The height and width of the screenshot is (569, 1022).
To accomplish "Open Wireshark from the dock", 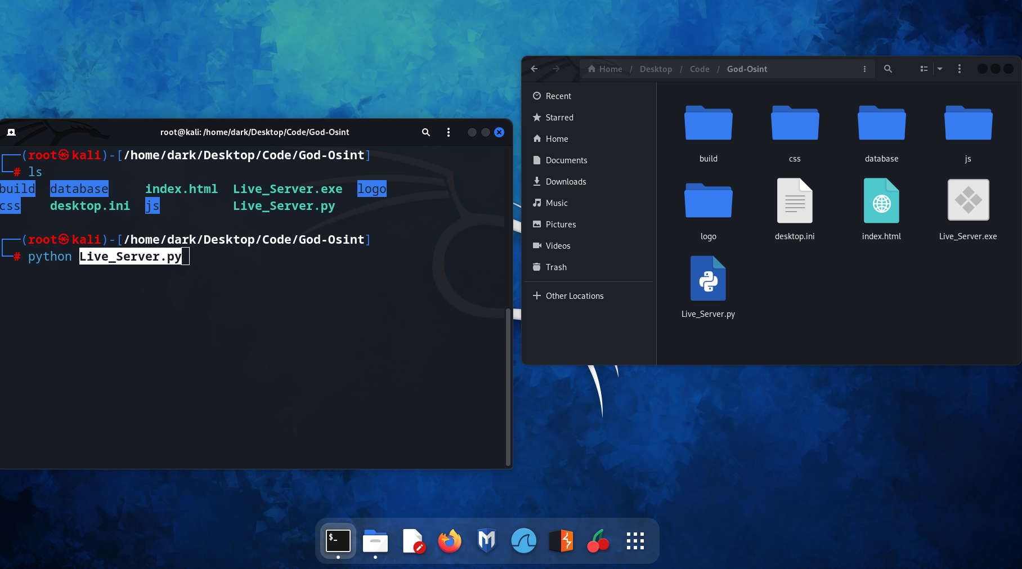I will (523, 540).
